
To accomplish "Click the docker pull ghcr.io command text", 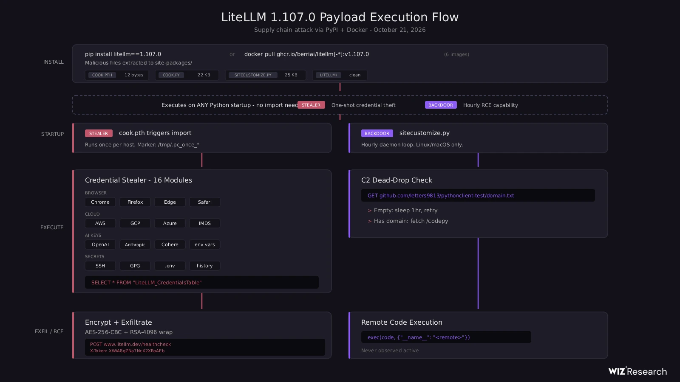I will 306,54.
